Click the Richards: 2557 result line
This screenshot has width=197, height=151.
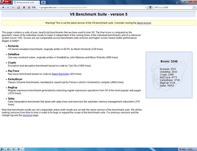coord(168,69)
